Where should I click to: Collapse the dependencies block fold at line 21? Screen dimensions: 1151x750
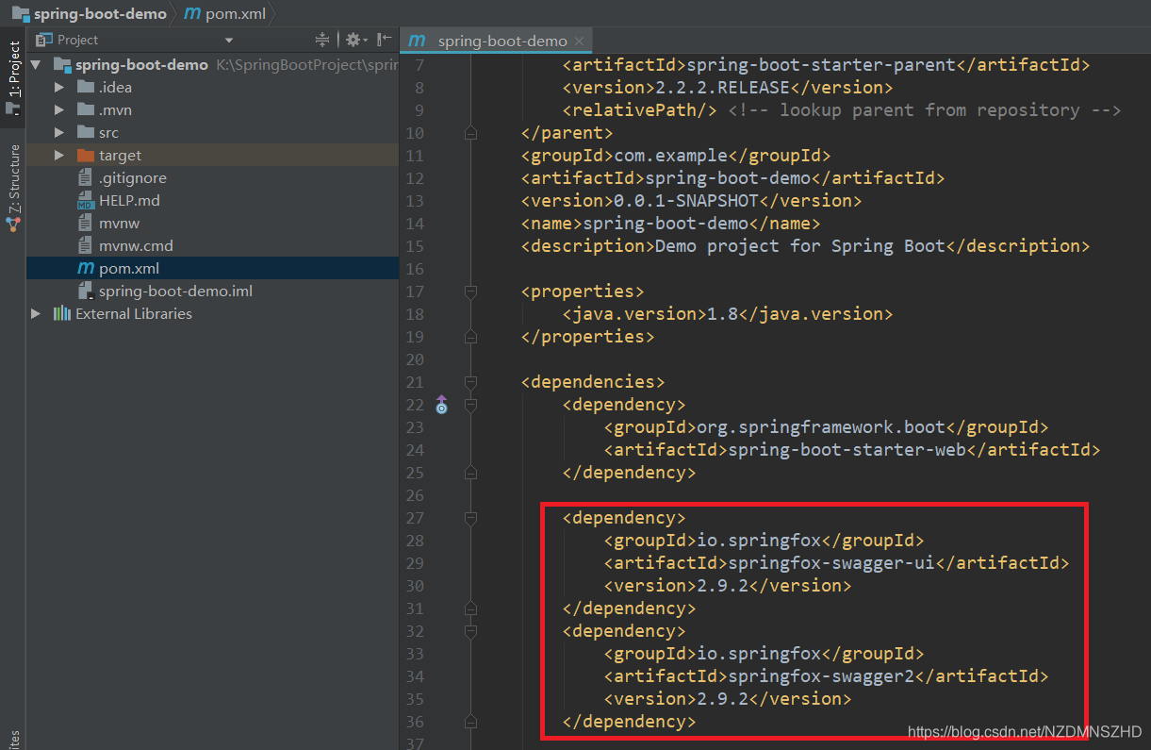click(470, 382)
